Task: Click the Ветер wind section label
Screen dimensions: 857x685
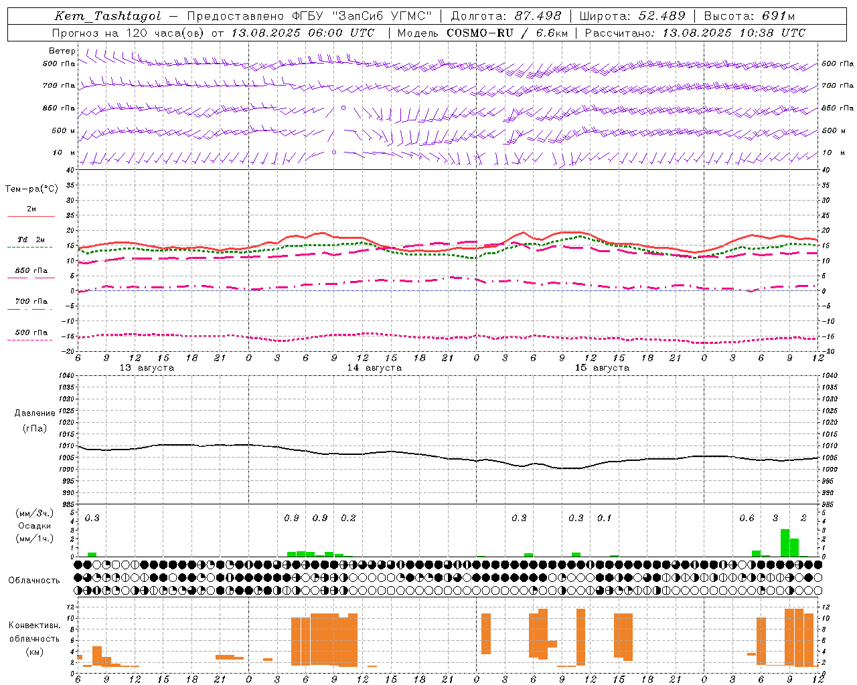Action: point(62,51)
